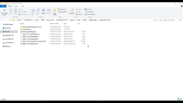The width and height of the screenshot is (183, 103).
Task: Click Copy path in the ribbon
Action: click(22, 12)
